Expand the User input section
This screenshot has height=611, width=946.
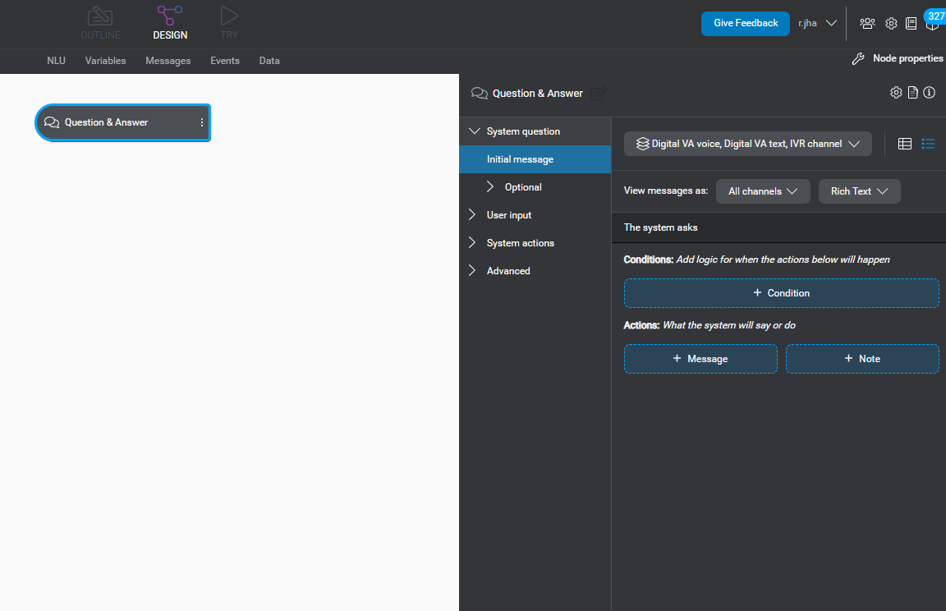(508, 215)
